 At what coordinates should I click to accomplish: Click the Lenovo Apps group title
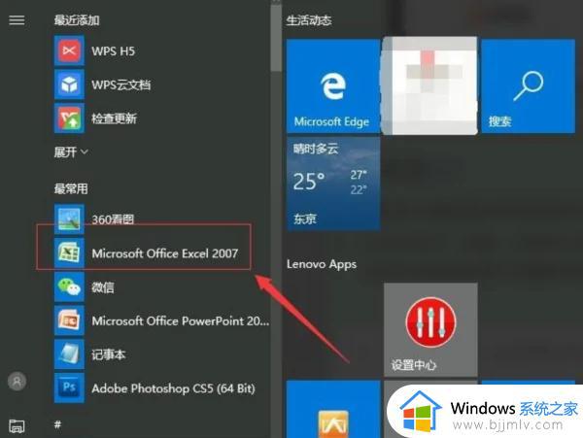point(322,264)
